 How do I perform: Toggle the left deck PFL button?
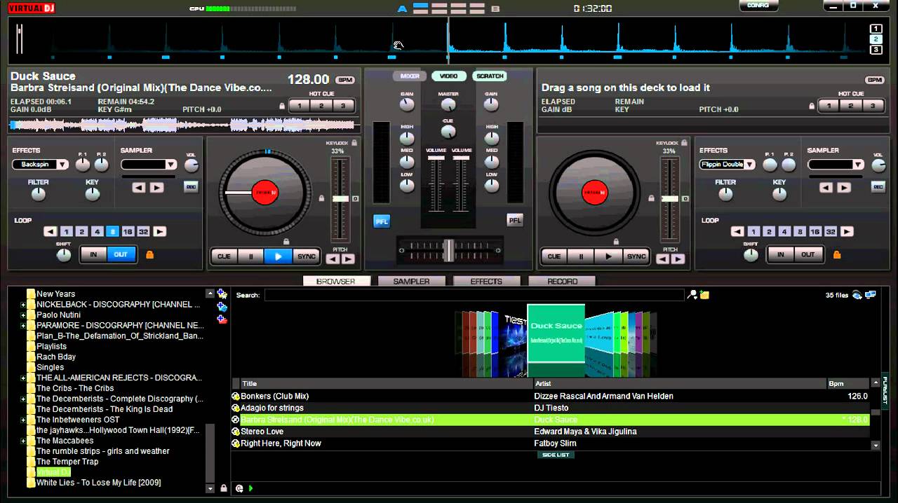[382, 221]
